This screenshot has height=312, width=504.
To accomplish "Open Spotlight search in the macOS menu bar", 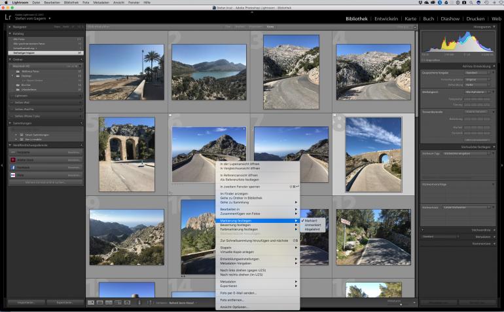I will [471, 2].
